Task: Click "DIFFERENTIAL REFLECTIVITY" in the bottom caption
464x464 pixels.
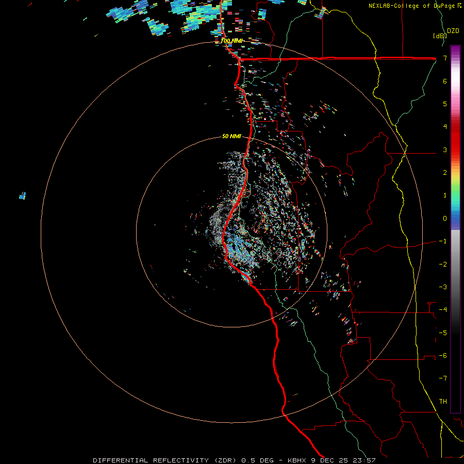Action: (x=151, y=460)
